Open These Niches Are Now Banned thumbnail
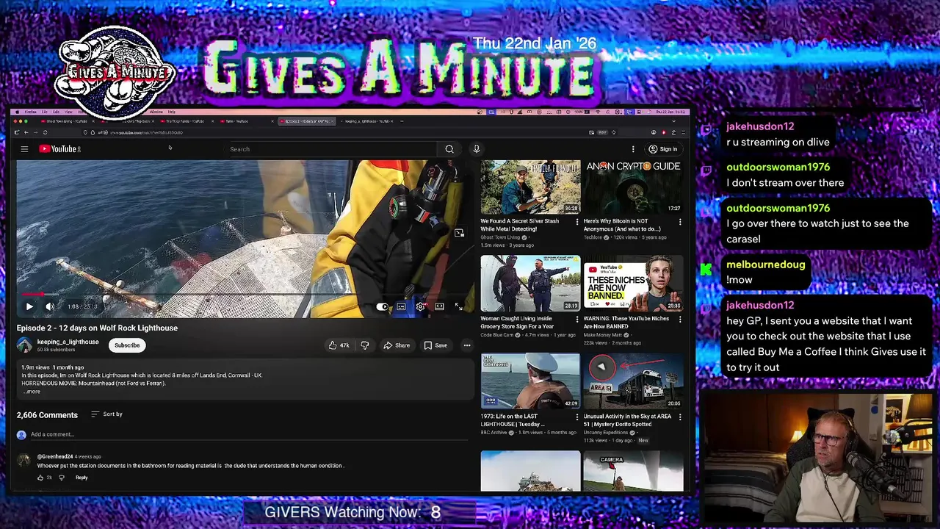This screenshot has width=940, height=529. (x=633, y=284)
